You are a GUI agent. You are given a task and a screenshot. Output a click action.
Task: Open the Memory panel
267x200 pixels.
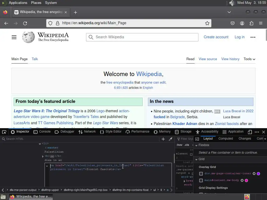[x=162, y=132]
